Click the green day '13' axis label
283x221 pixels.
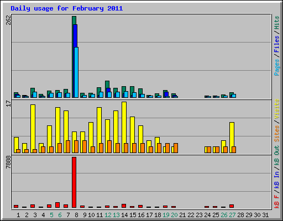pos(116,215)
